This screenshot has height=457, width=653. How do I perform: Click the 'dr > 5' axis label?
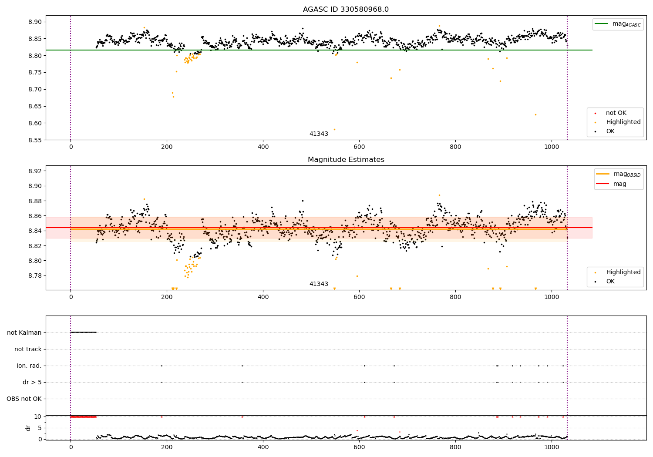coord(32,382)
